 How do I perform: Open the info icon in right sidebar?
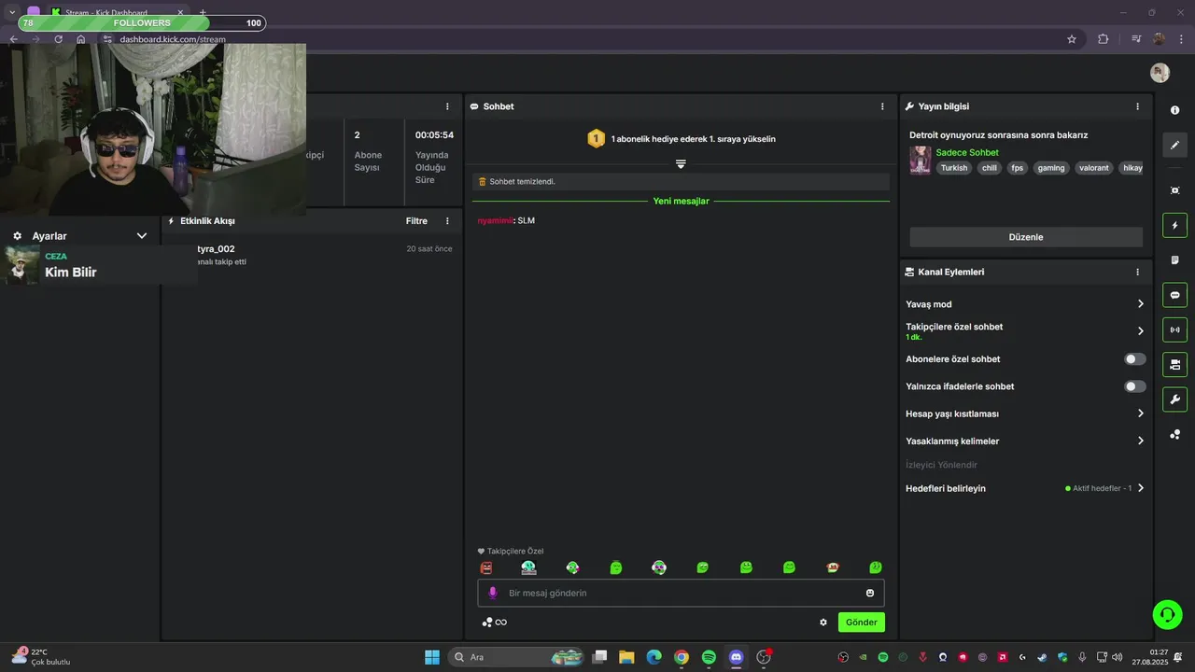coord(1174,110)
